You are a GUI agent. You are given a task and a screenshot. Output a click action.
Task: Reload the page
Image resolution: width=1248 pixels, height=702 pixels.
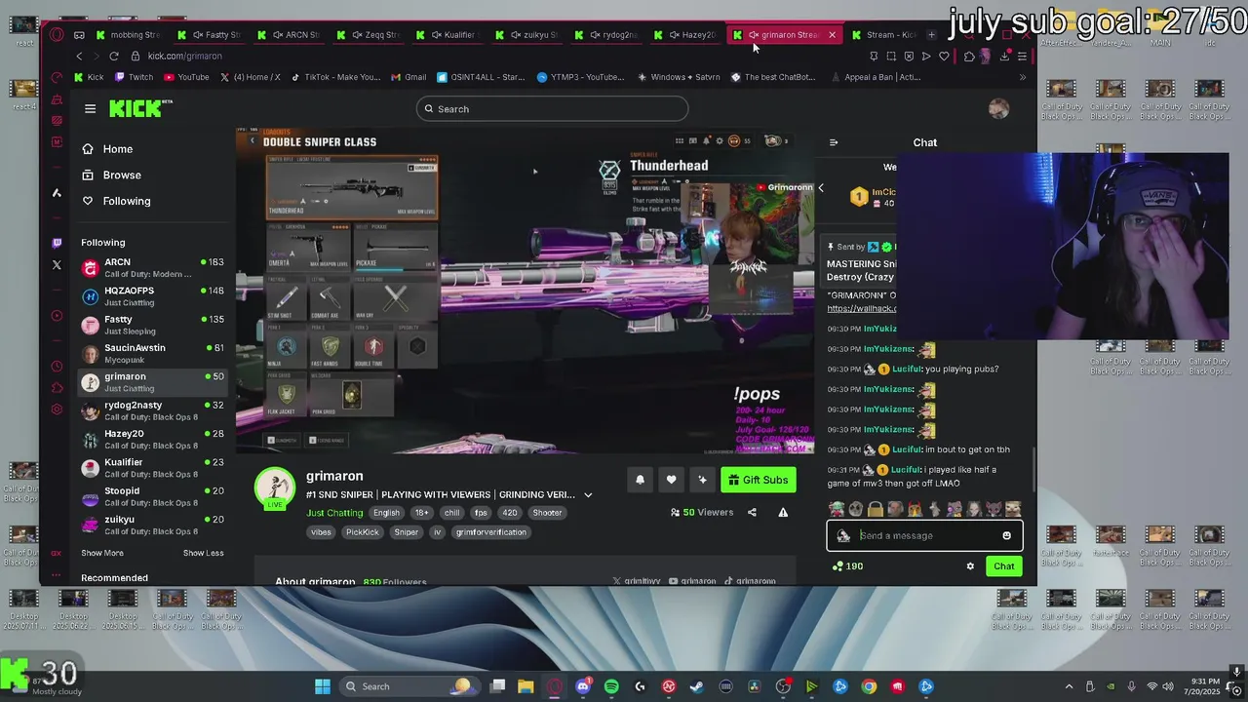coord(113,57)
